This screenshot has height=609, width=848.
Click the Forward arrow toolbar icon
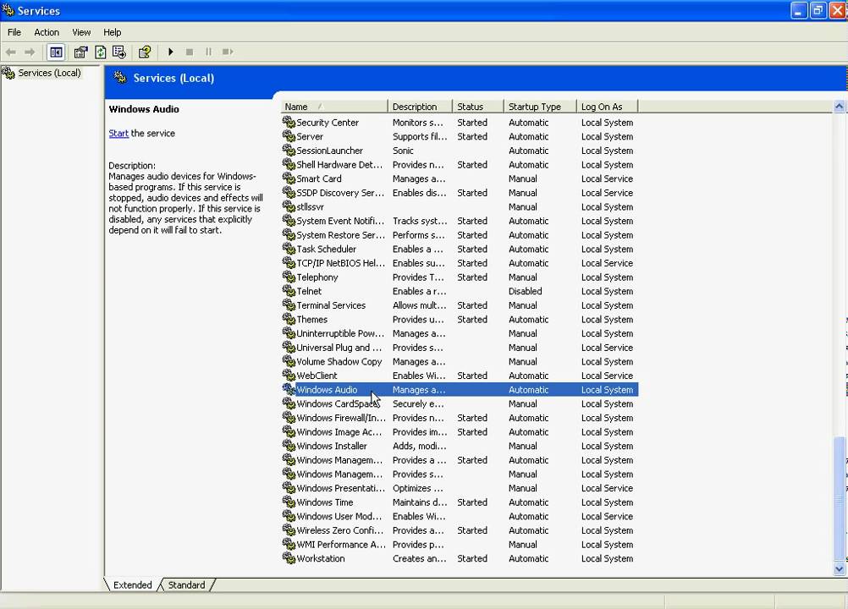pyautogui.click(x=30, y=52)
